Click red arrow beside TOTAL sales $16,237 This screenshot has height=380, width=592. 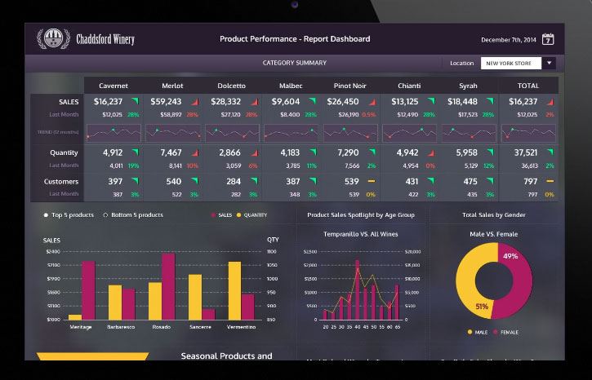click(x=550, y=101)
